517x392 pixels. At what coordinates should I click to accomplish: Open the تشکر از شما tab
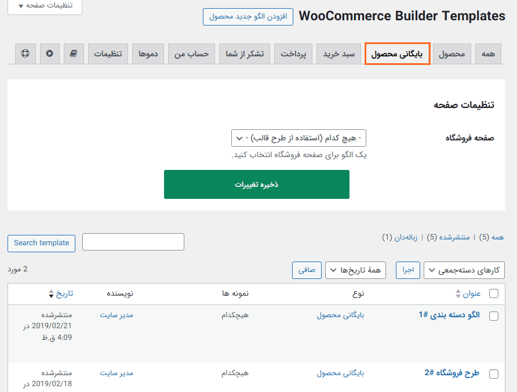[x=245, y=54]
